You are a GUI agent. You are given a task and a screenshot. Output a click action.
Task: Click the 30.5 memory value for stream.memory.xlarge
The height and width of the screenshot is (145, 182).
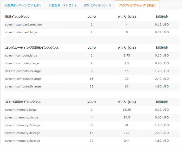(x=127, y=117)
